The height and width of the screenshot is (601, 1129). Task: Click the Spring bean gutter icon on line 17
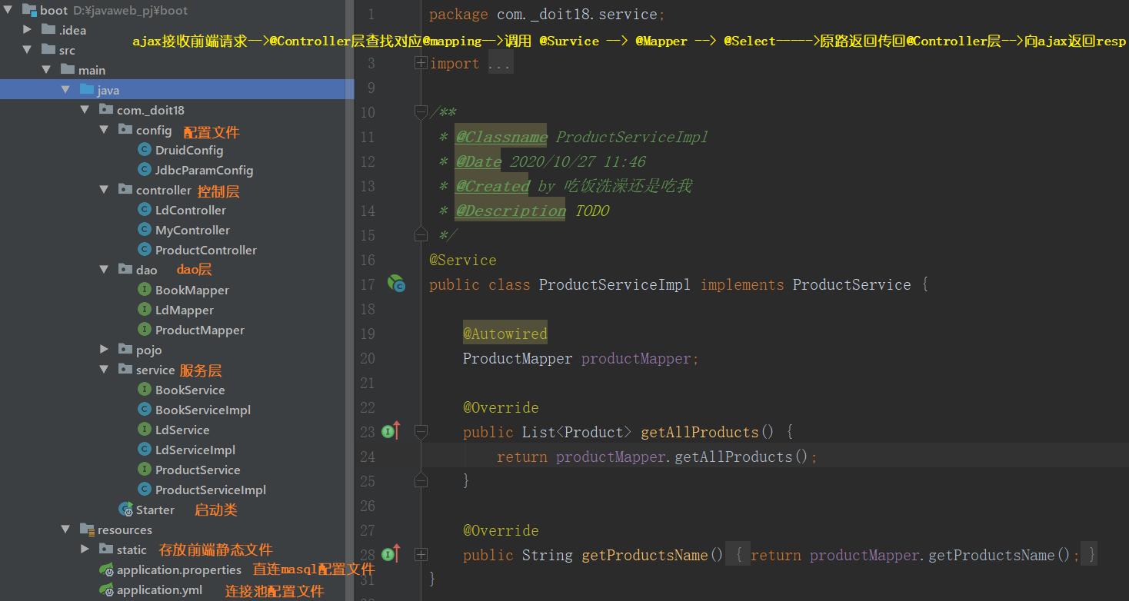coord(396,284)
